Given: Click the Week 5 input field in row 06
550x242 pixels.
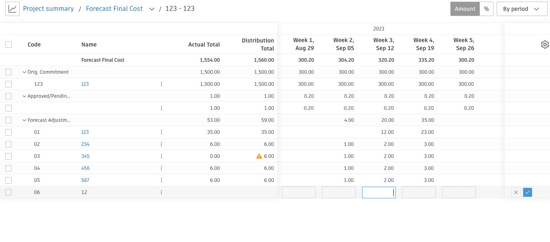Looking at the screenshot, I should pos(459,192).
